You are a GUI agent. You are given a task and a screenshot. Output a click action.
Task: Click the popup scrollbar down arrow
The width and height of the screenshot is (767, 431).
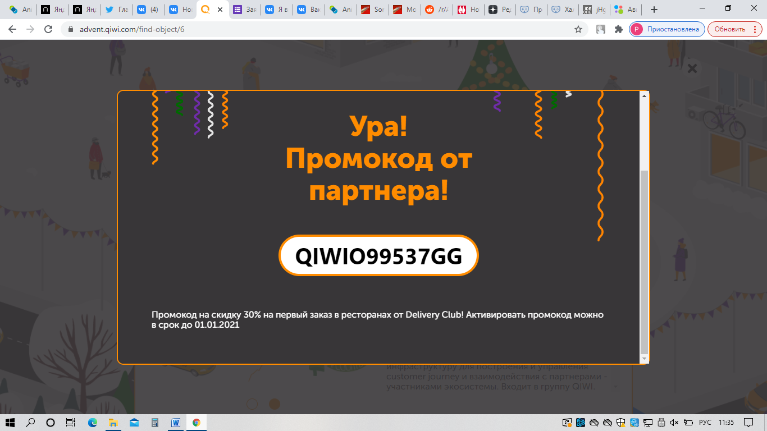coord(645,359)
